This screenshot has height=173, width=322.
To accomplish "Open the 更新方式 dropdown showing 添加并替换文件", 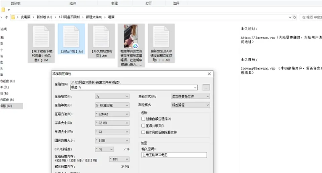I will (x=191, y=96).
